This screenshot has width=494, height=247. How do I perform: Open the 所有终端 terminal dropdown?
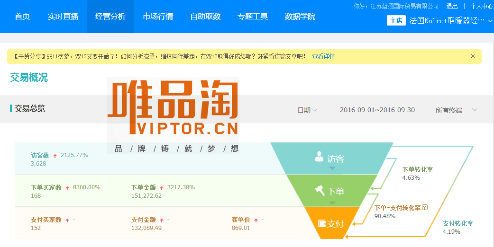[x=456, y=110]
